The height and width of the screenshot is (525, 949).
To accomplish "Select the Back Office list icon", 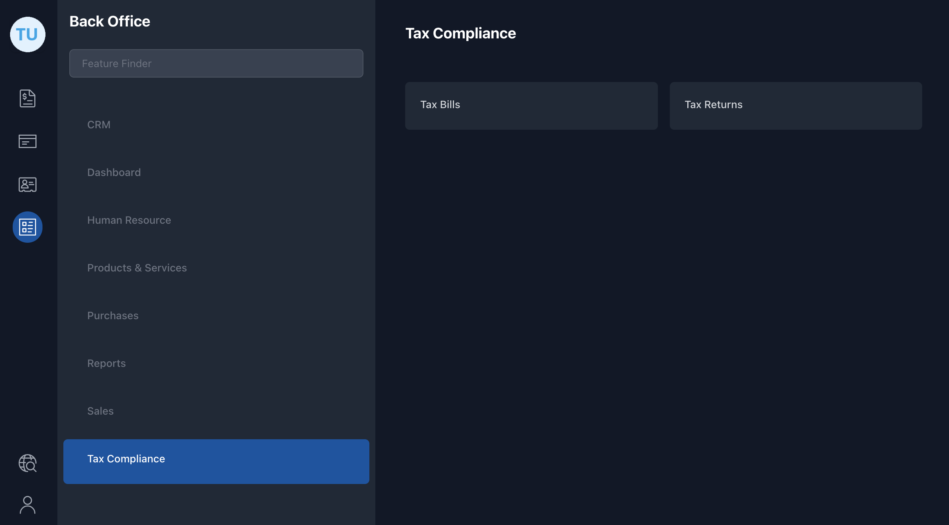I will coord(28,227).
